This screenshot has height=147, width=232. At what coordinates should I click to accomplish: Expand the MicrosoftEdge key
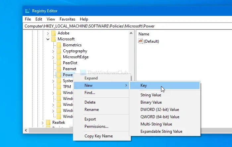click(53, 57)
